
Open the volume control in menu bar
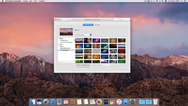(162, 1)
